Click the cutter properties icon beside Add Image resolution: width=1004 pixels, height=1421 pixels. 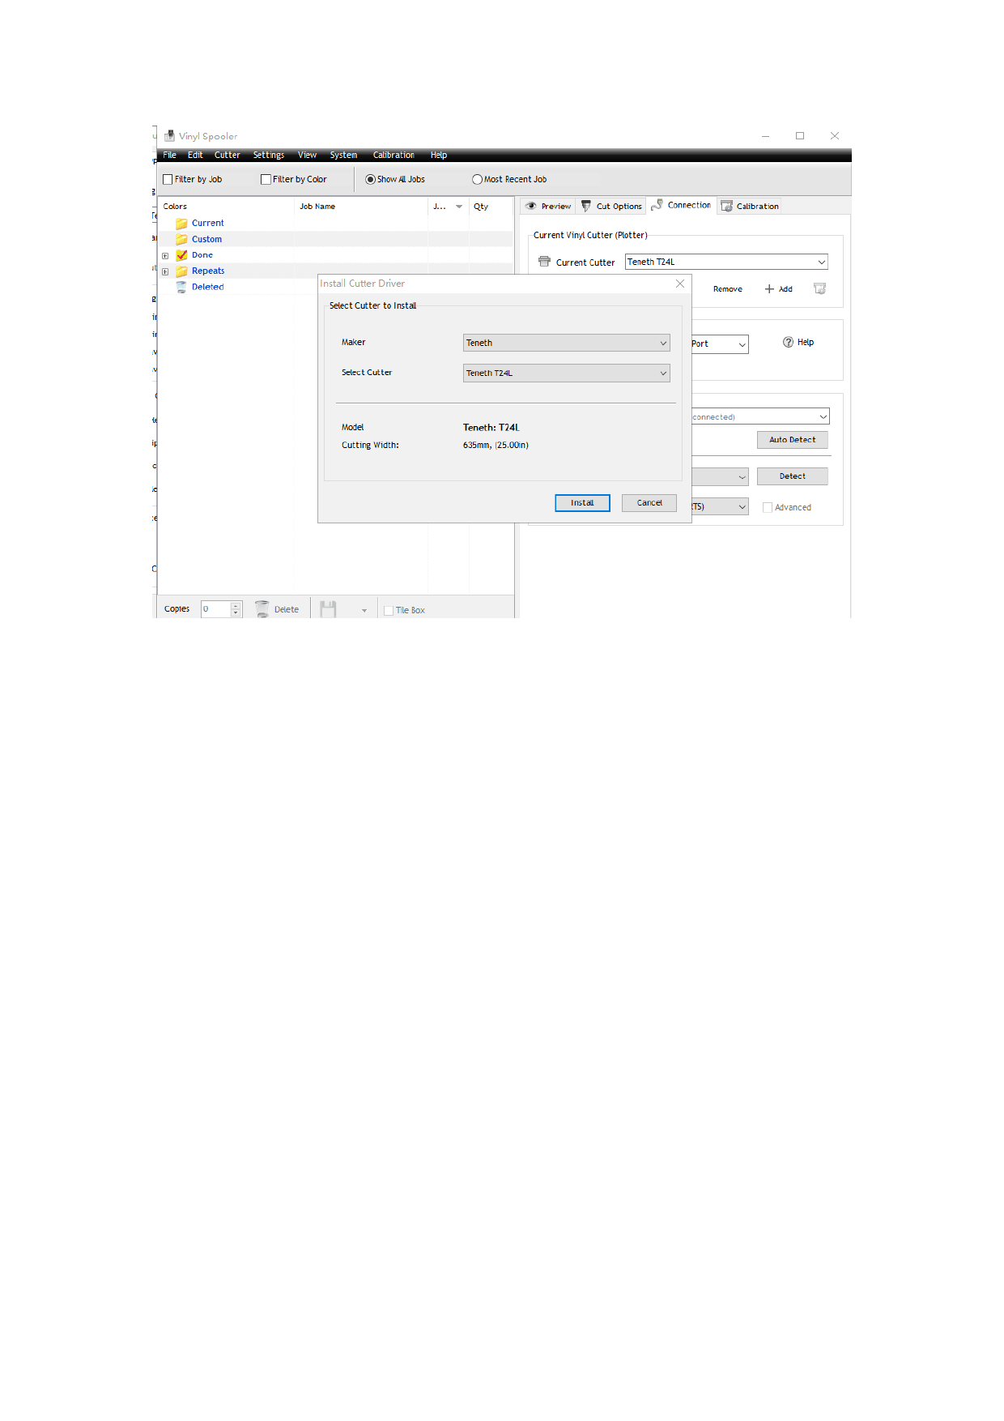(819, 289)
